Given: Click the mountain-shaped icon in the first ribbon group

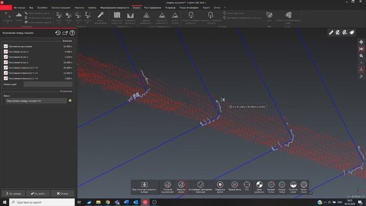Looking at the screenshot, I should 19,15.
